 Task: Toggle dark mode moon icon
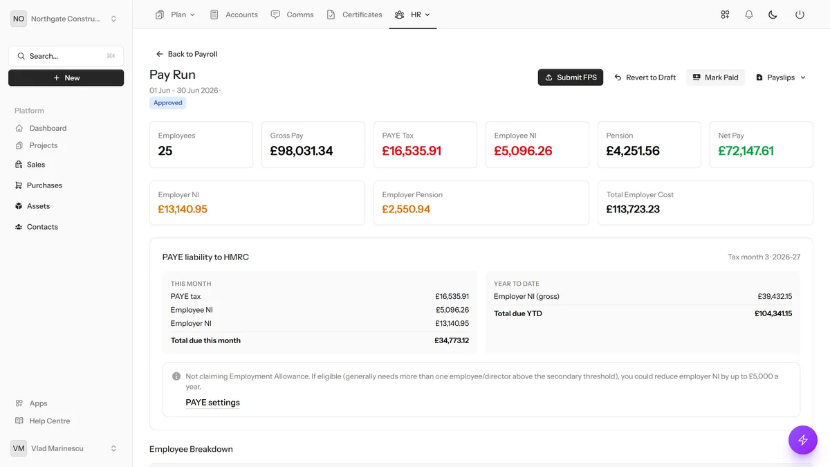tap(773, 15)
